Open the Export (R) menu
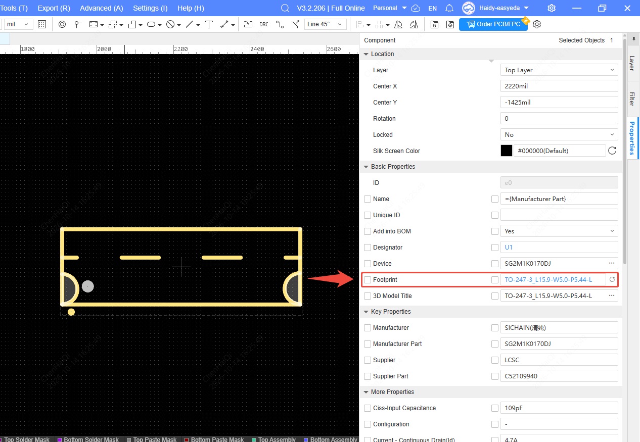The image size is (640, 442). tap(54, 8)
